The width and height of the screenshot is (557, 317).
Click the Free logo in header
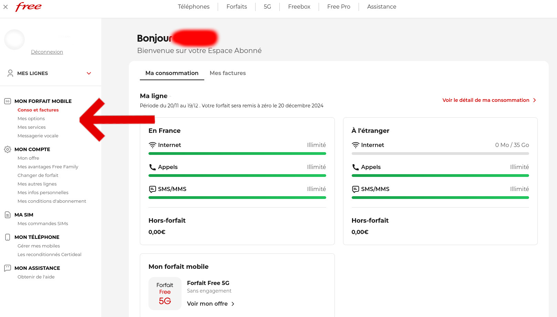point(28,7)
